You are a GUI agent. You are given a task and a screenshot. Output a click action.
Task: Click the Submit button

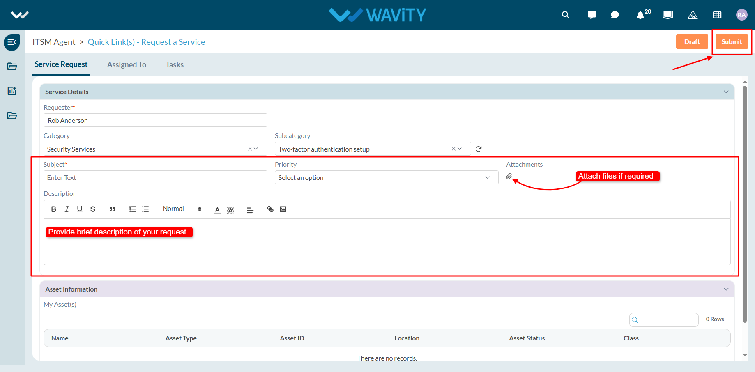[732, 41]
